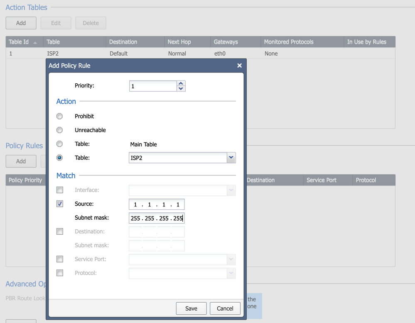
Task: Open the ISP2 table dropdown
Action: [x=231, y=158]
